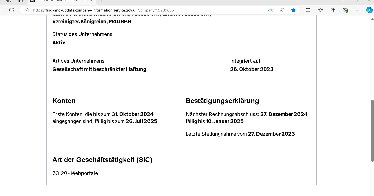This screenshot has height=196, width=374.
Task: Open the translate page icon
Action: pyautogui.click(x=271, y=10)
